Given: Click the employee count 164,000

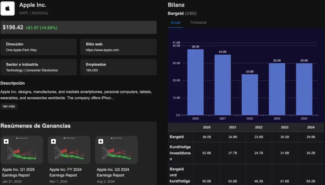Looking at the screenshot, I should (x=92, y=70).
